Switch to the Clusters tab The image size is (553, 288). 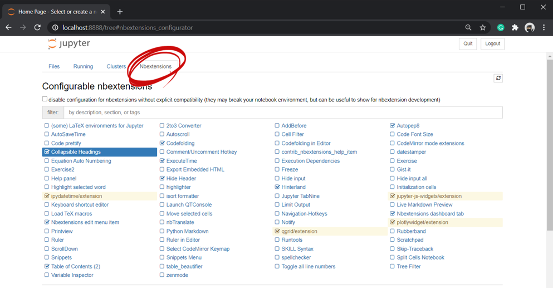(116, 66)
